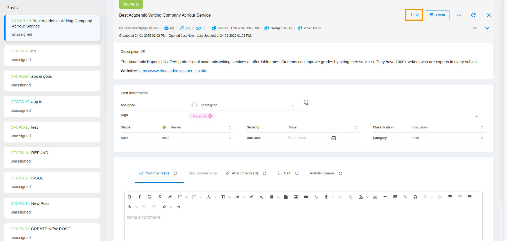Insert a table into the comment
This screenshot has height=241, width=507.
click(395, 197)
